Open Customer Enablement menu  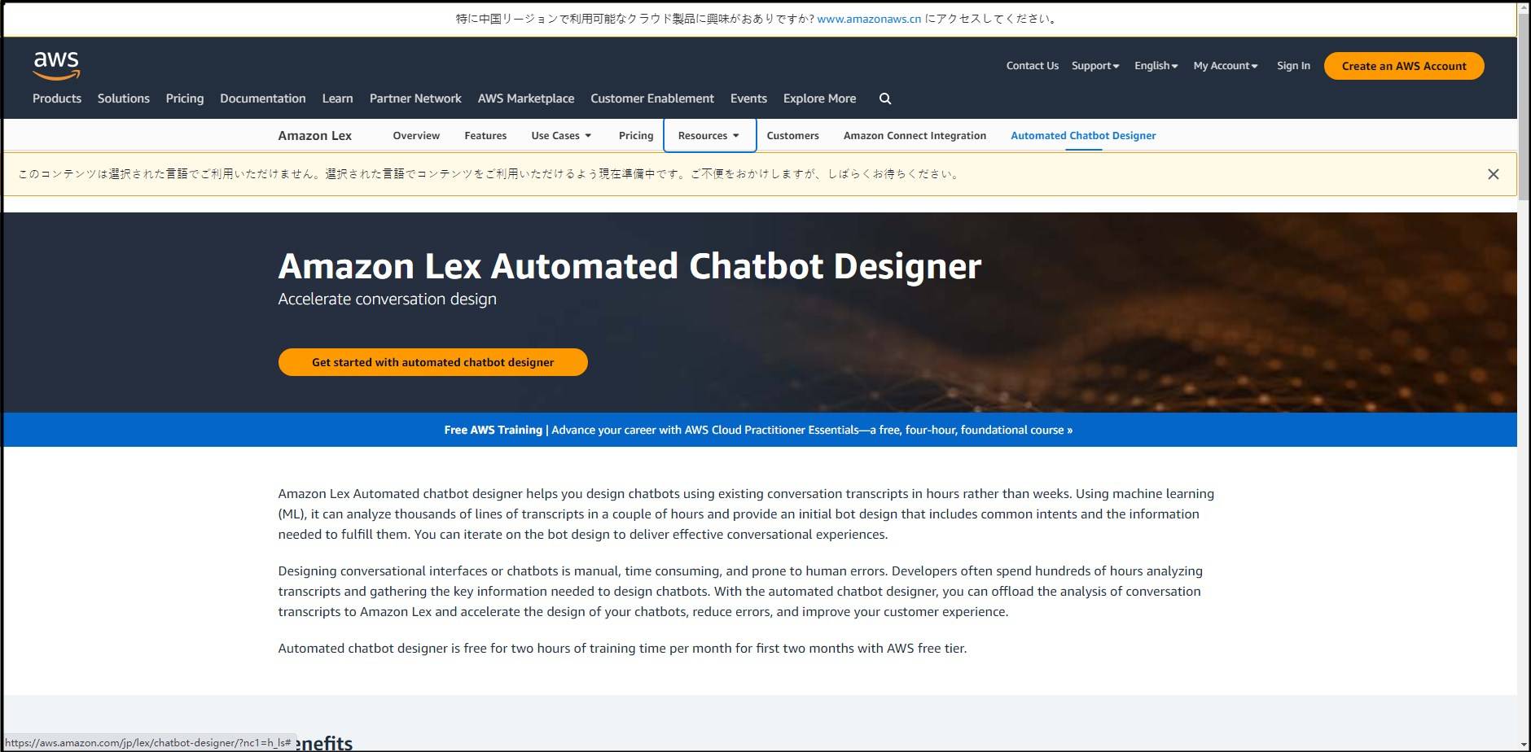pyautogui.click(x=652, y=98)
